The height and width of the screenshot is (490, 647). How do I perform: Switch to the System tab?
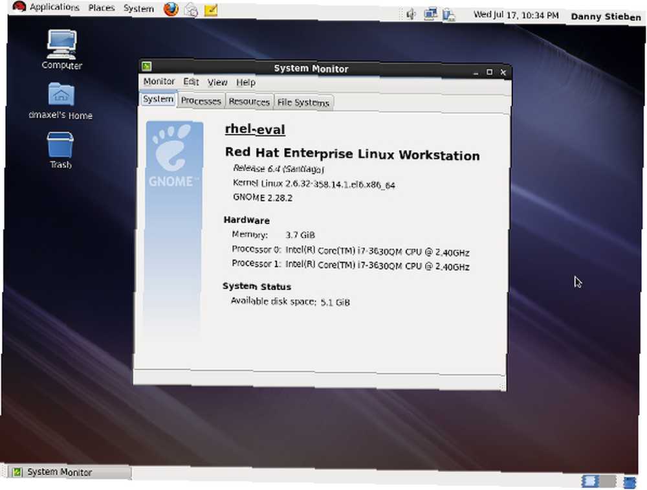click(158, 99)
